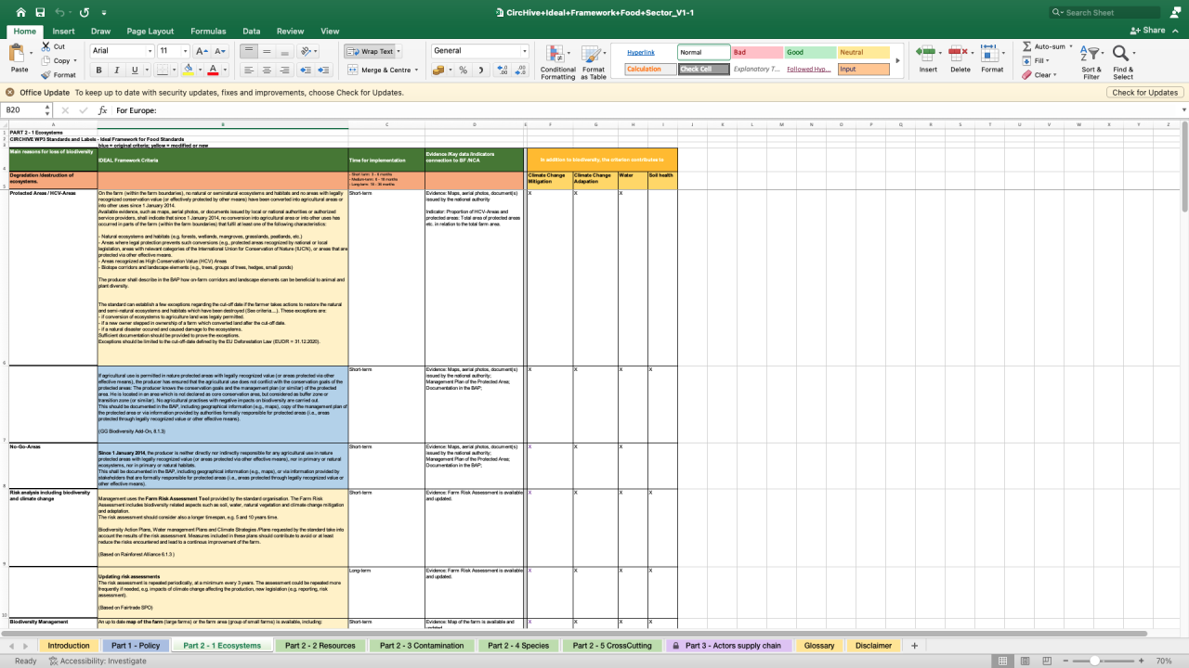Image resolution: width=1189 pixels, height=668 pixels.
Task: Open the Auto-sum dropdown
Action: point(1069,46)
